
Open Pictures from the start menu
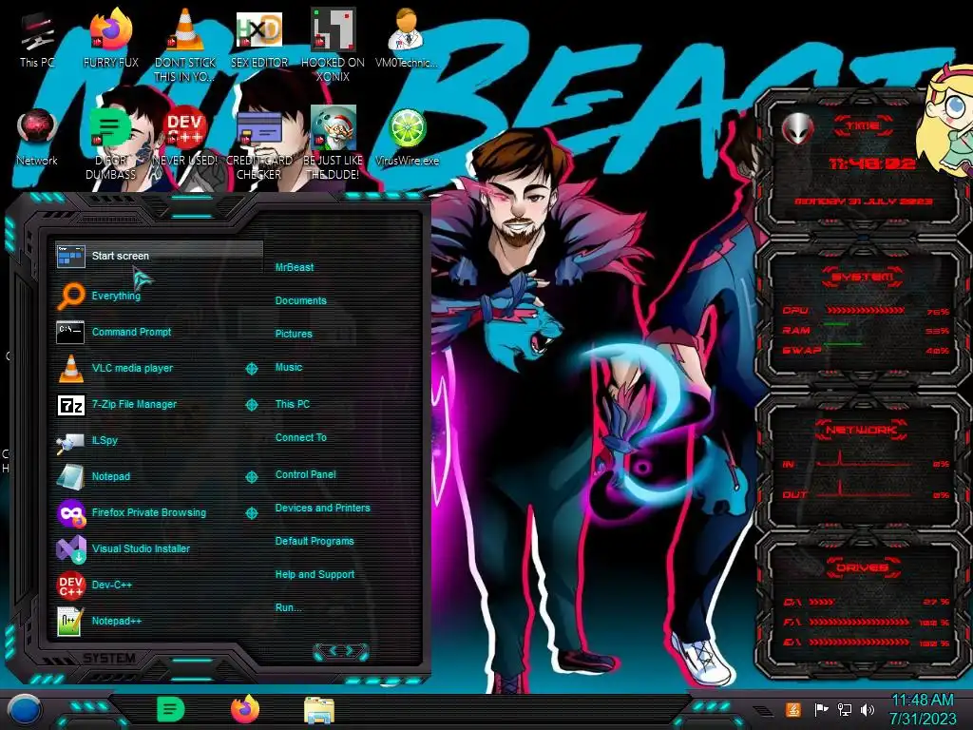point(294,334)
